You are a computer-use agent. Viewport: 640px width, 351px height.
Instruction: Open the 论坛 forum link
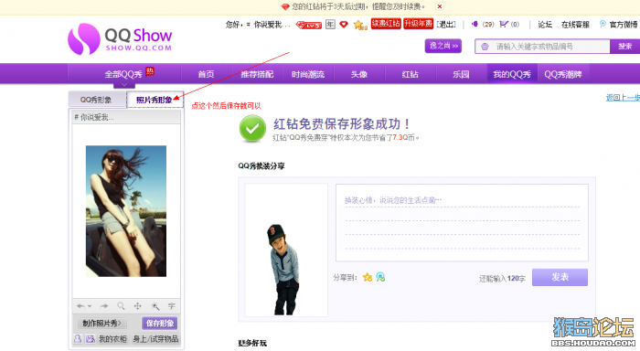click(545, 25)
